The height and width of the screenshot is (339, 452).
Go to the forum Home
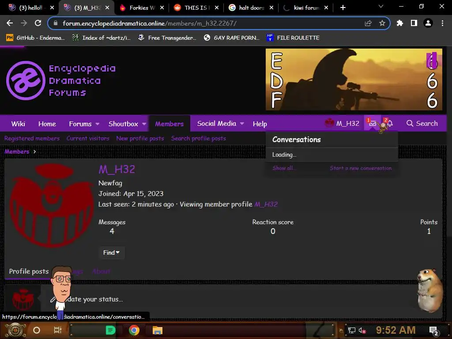pos(47,124)
